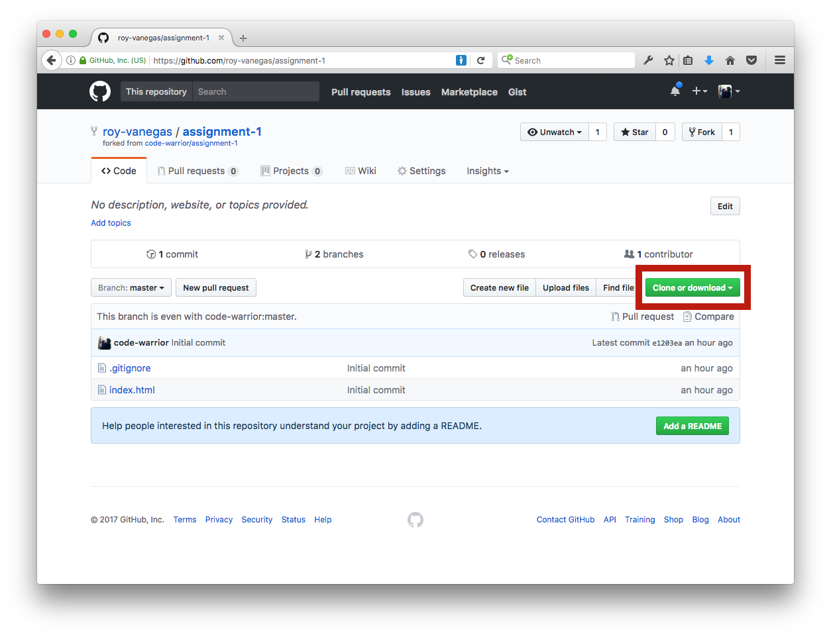Open the assignment-1 repository title link
The width and height of the screenshot is (831, 637).
[222, 132]
